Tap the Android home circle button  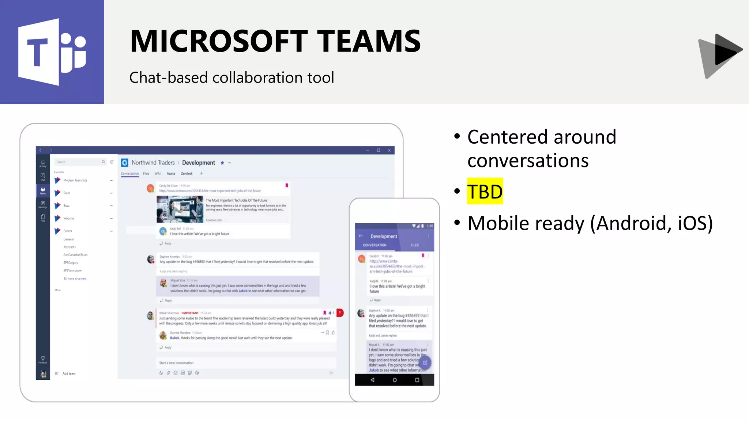395,380
